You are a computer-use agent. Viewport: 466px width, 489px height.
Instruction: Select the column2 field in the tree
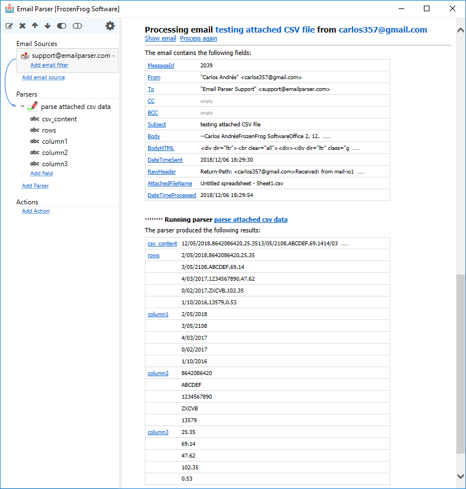(x=54, y=153)
